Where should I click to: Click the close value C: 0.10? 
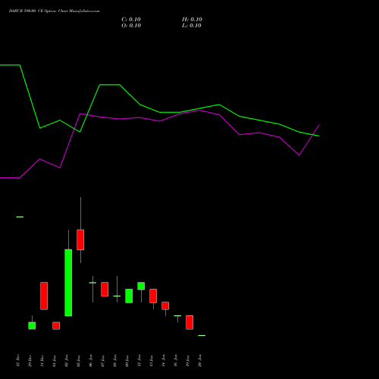point(131,20)
